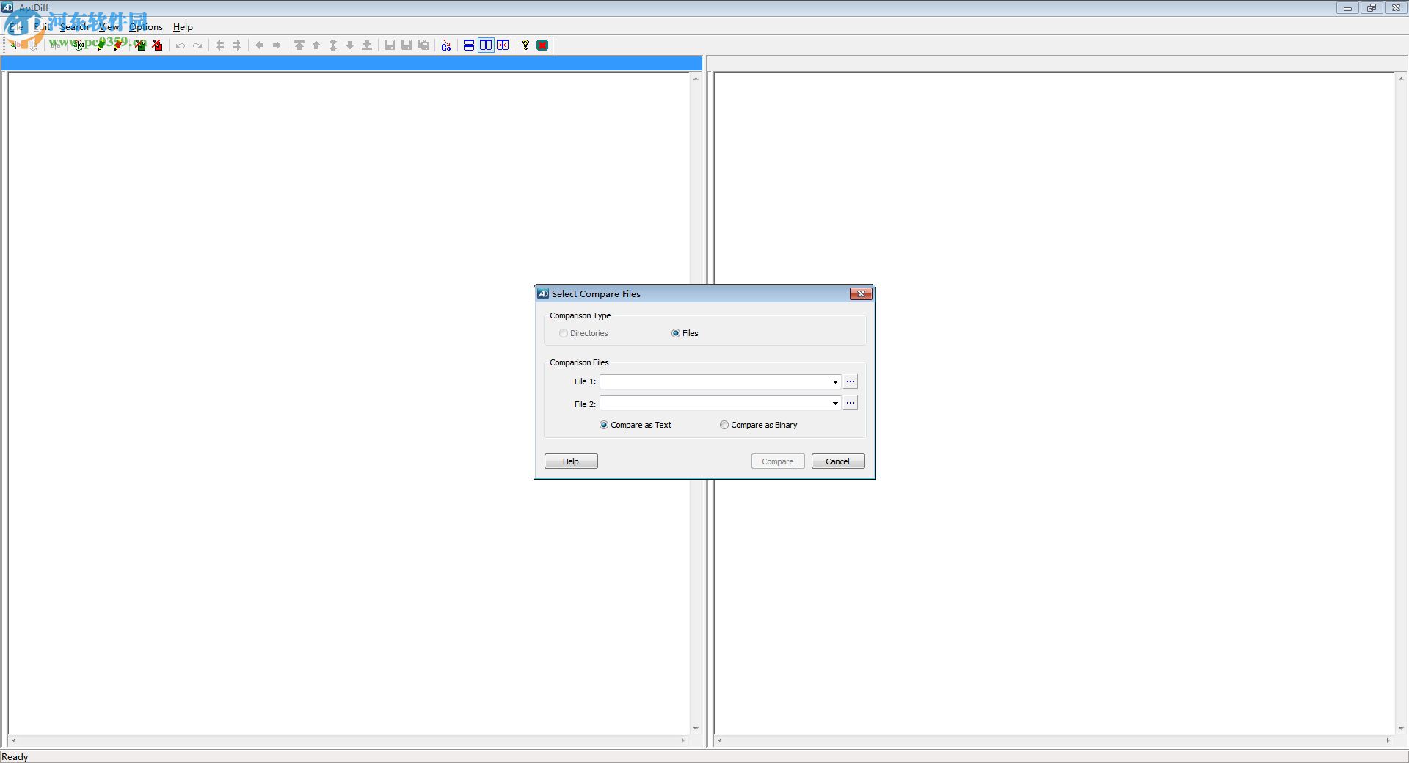
Task: Expand the File 2 dropdown list
Action: coord(835,404)
